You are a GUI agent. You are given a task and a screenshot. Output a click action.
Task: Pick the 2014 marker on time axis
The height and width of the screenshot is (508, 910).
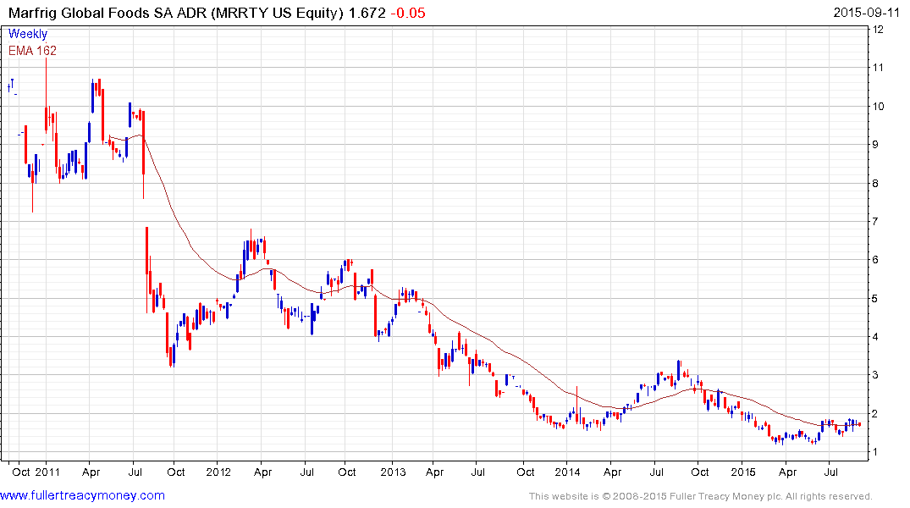click(x=567, y=471)
